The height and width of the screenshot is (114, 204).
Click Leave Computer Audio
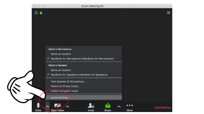(x=64, y=91)
